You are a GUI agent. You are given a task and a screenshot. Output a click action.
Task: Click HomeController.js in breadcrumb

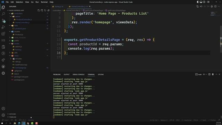point(73,10)
